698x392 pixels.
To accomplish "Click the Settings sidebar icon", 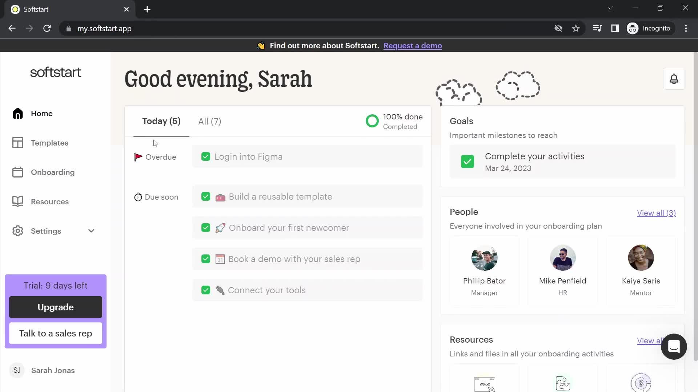I will coord(18,231).
